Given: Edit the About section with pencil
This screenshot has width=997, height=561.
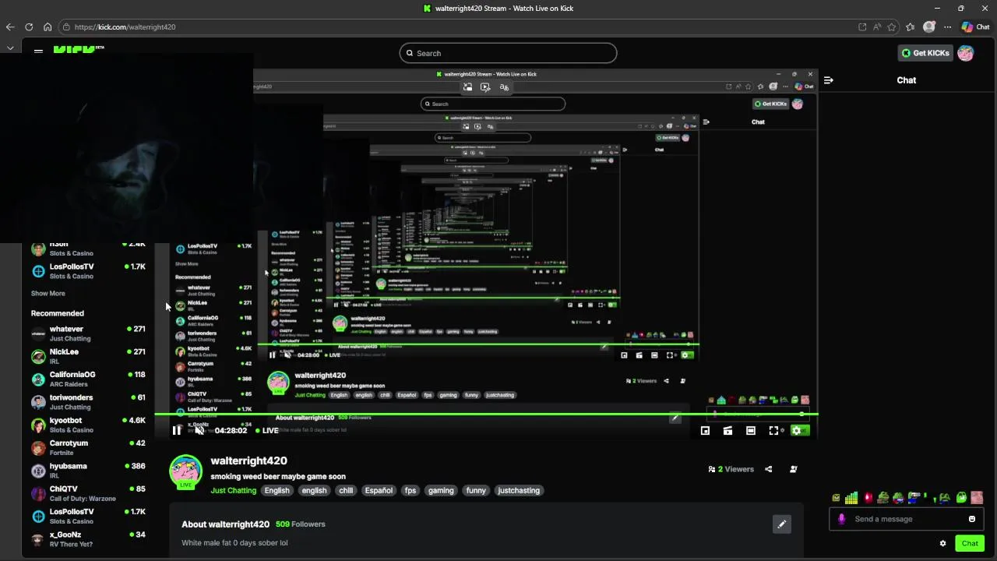Looking at the screenshot, I should [x=781, y=524].
